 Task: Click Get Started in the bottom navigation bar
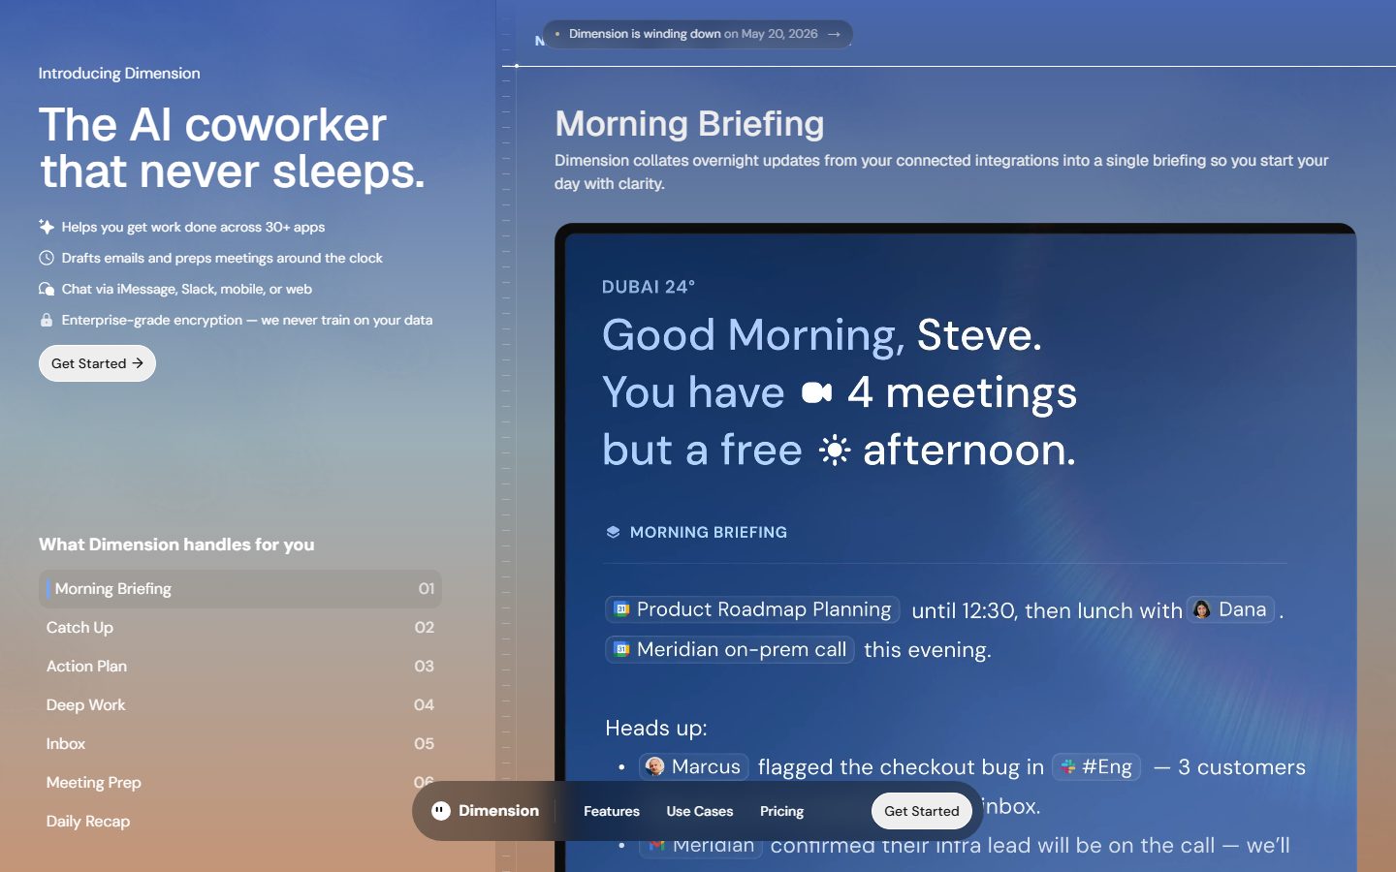coord(922,811)
